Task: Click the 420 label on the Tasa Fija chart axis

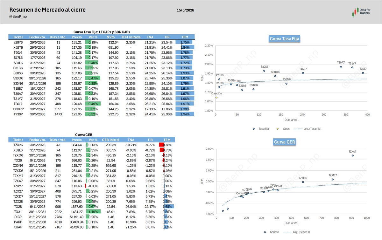Action: (x=367, y=114)
